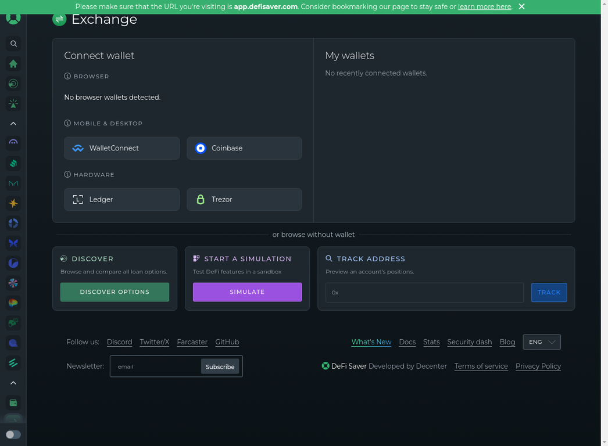View the Terms of service

(481, 366)
